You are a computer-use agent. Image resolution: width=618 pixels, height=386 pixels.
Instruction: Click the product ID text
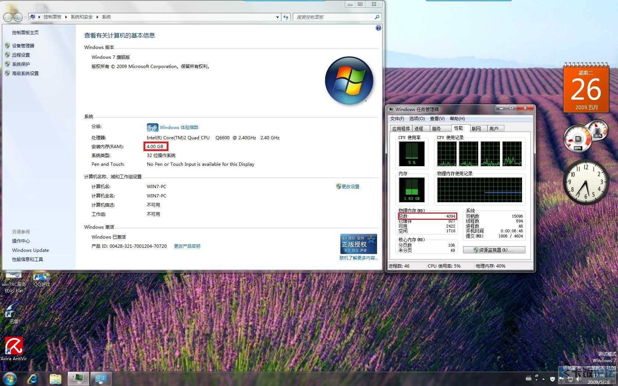coord(129,246)
